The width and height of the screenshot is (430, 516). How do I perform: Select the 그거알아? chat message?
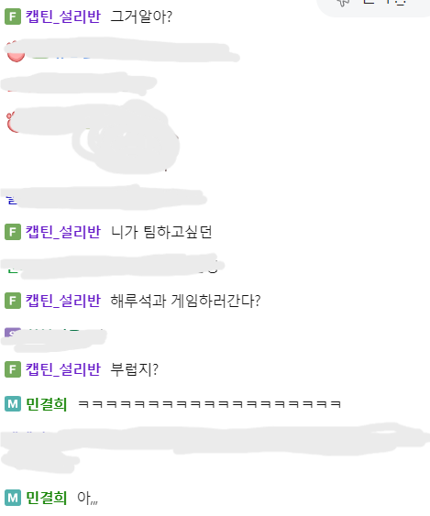(x=141, y=16)
